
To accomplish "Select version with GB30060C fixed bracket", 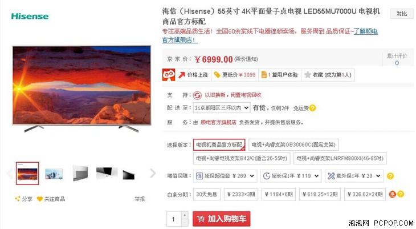I will pyautogui.click(x=293, y=144).
